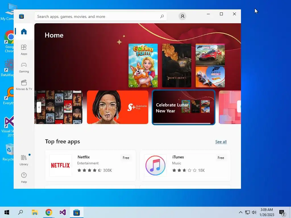Screen dimensions: 291x218
Task: Open the volume speaker tray icon
Action: [254, 212]
